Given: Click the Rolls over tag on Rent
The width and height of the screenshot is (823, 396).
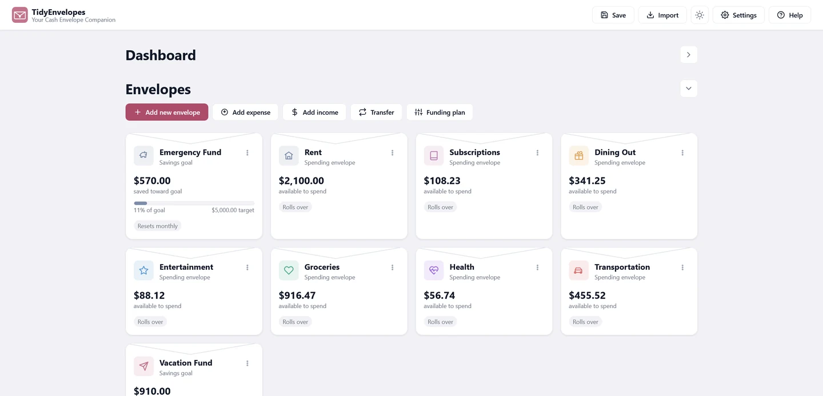Looking at the screenshot, I should coord(295,207).
